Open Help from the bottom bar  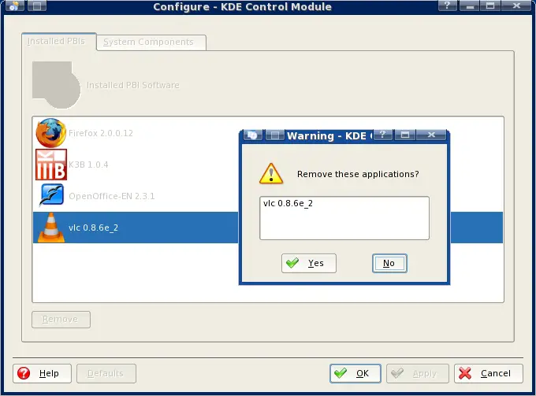[42, 373]
